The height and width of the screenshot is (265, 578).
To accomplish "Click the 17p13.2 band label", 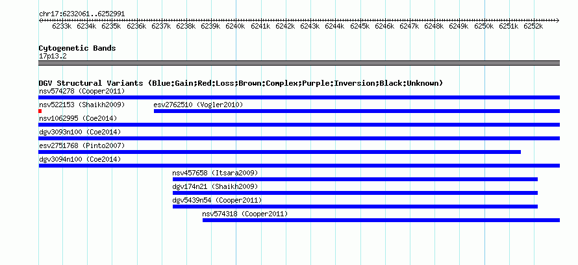I will [53, 57].
